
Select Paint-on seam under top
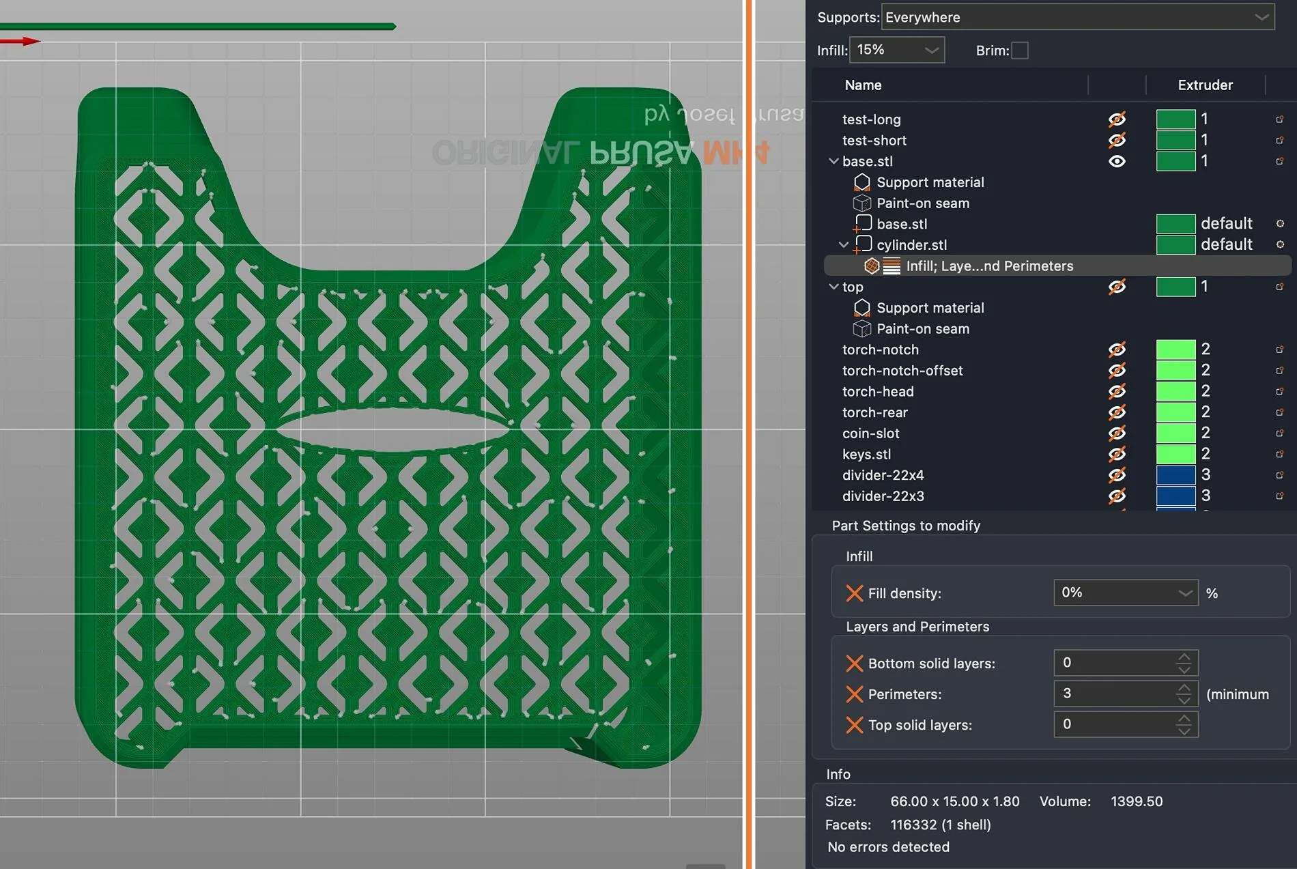coord(923,329)
